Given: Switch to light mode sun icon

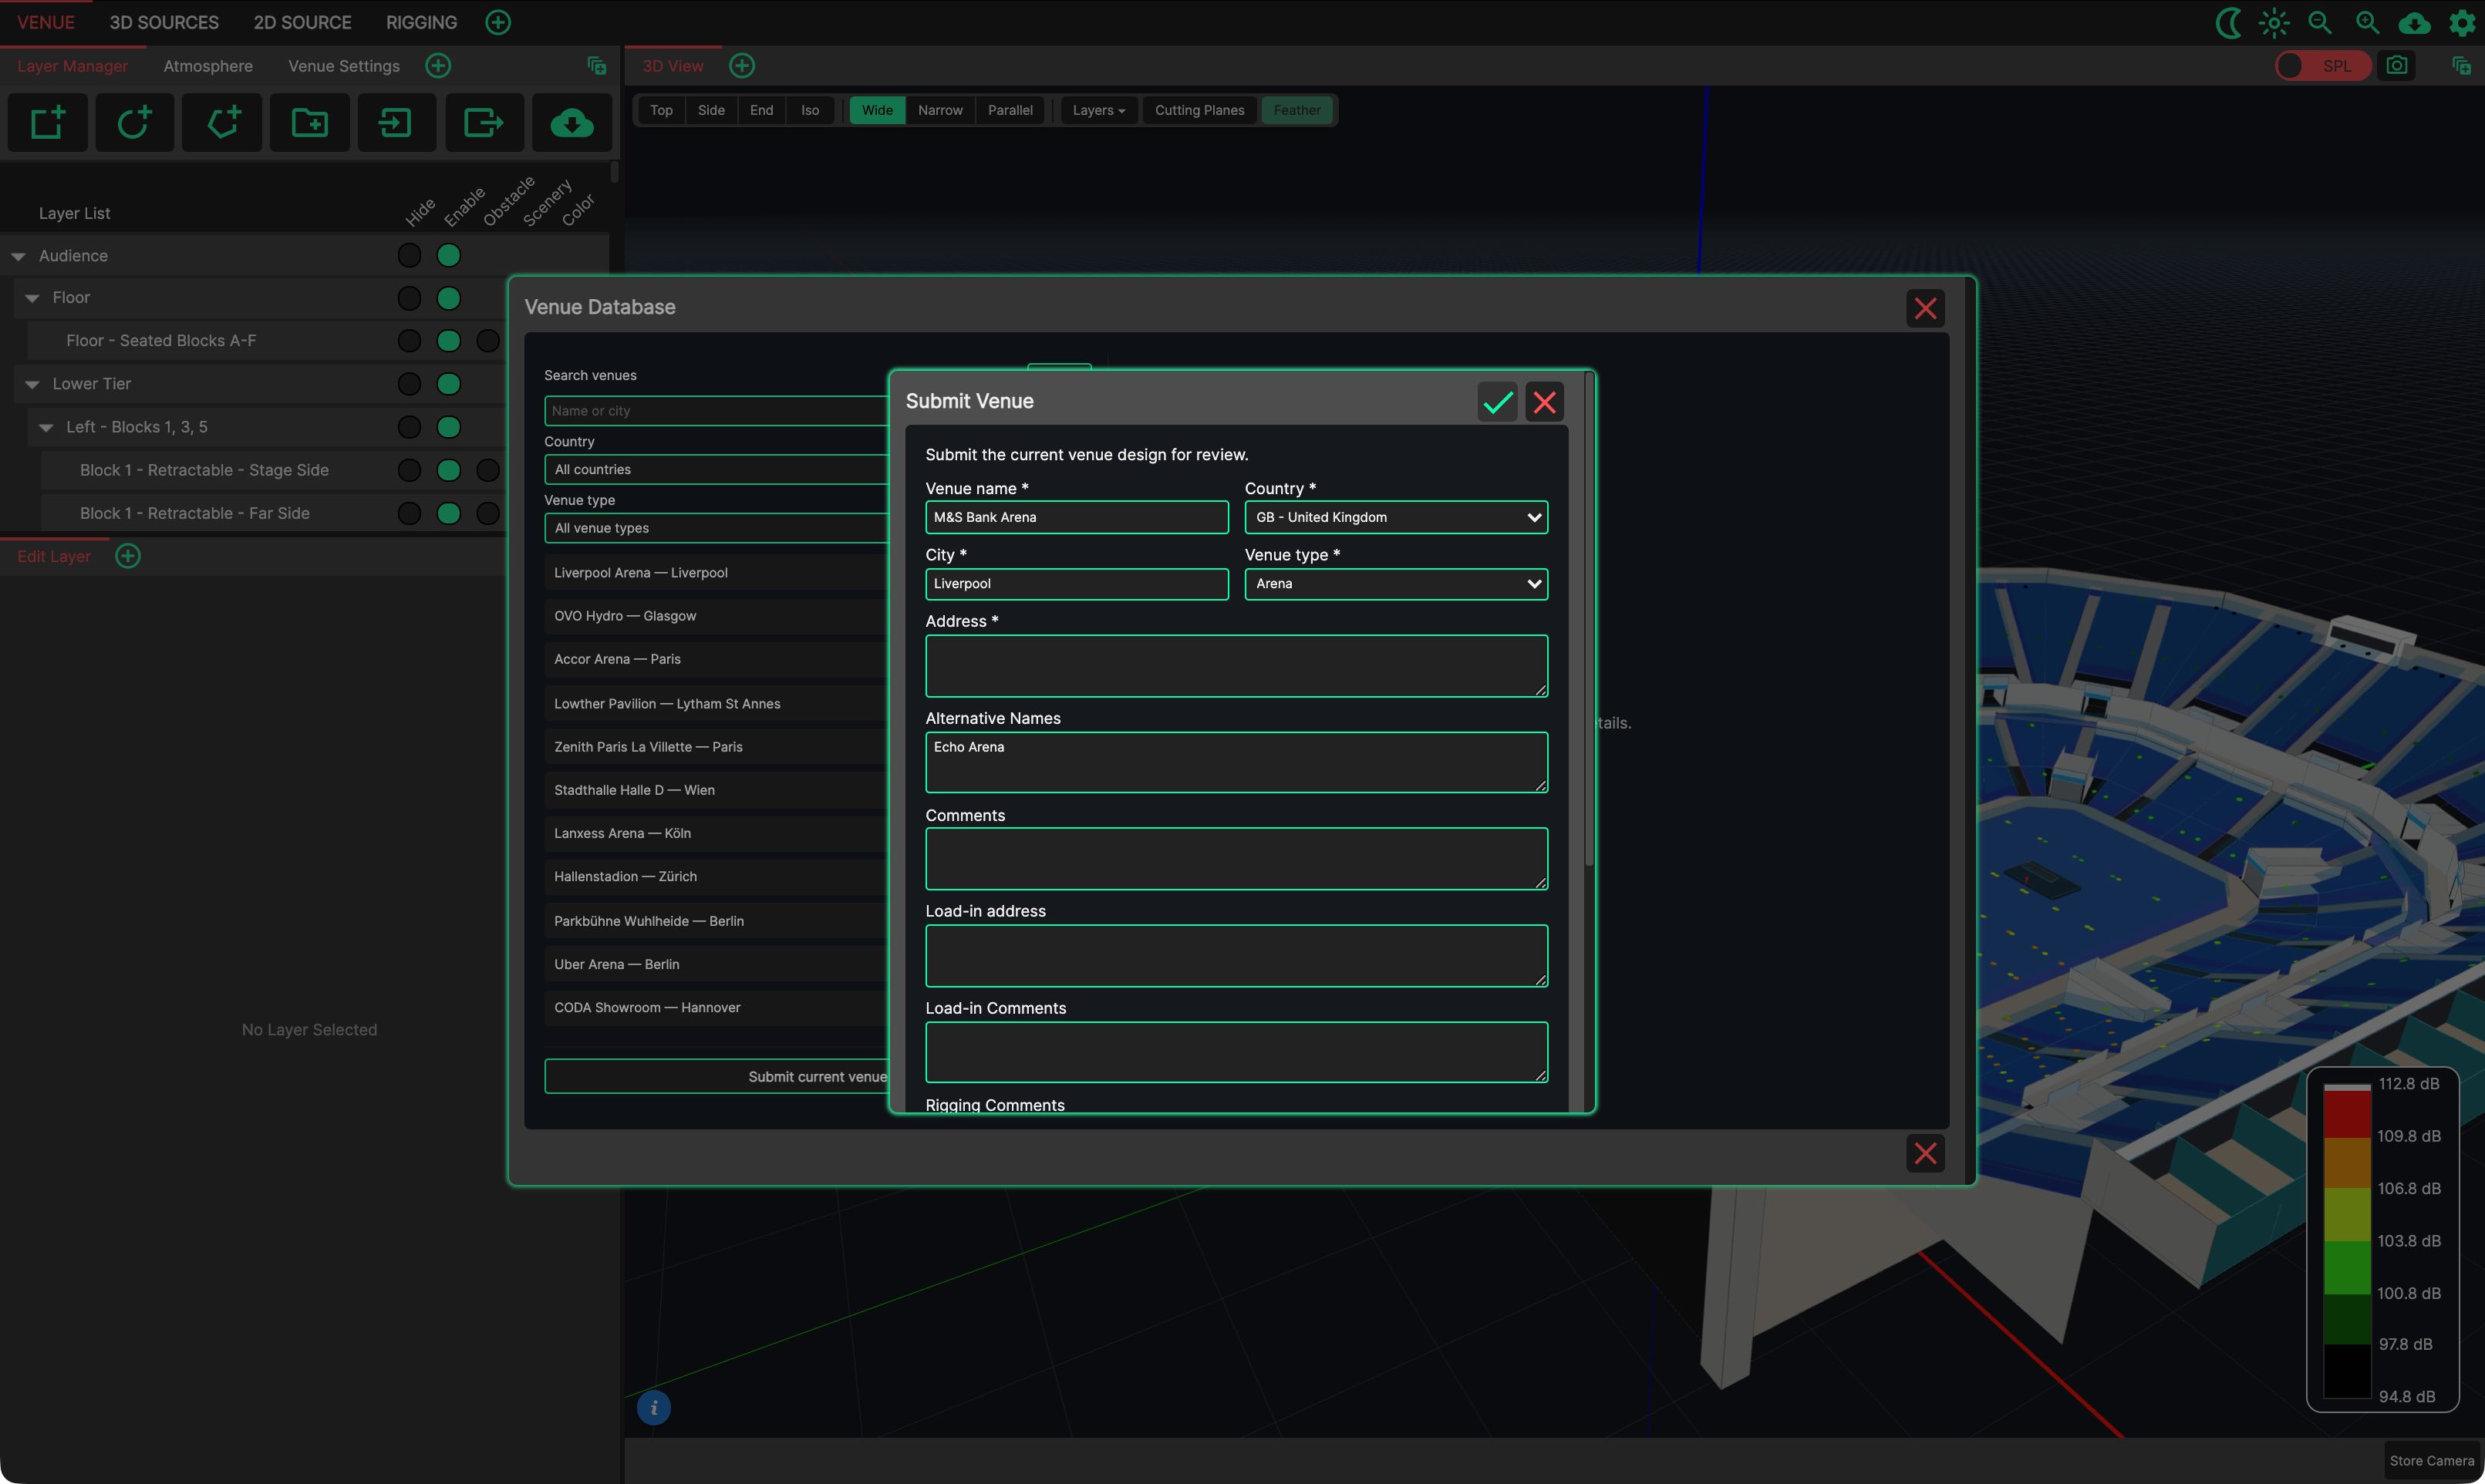Looking at the screenshot, I should click(2274, 22).
